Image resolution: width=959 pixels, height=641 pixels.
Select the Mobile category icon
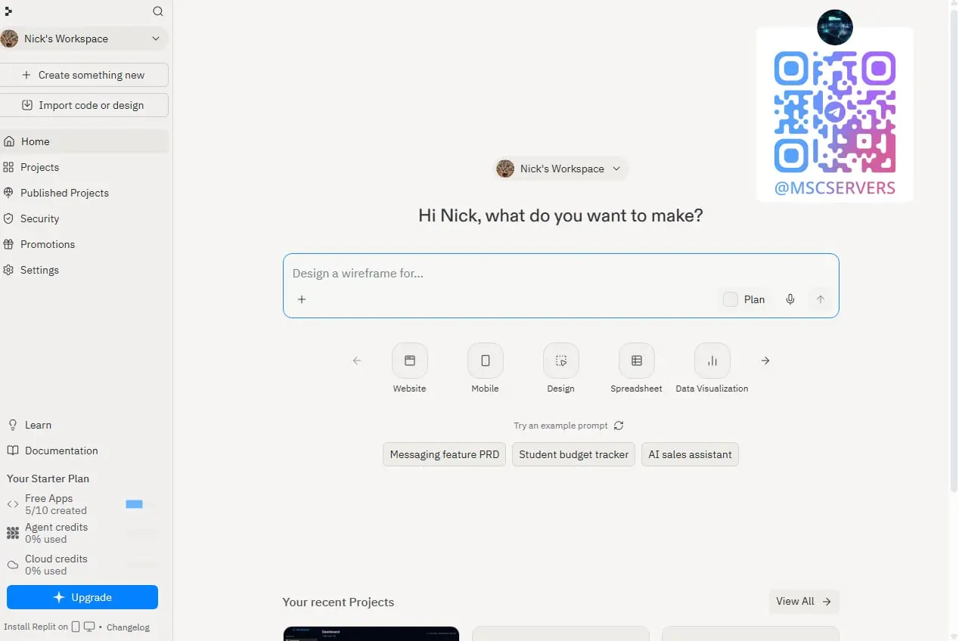(486, 361)
